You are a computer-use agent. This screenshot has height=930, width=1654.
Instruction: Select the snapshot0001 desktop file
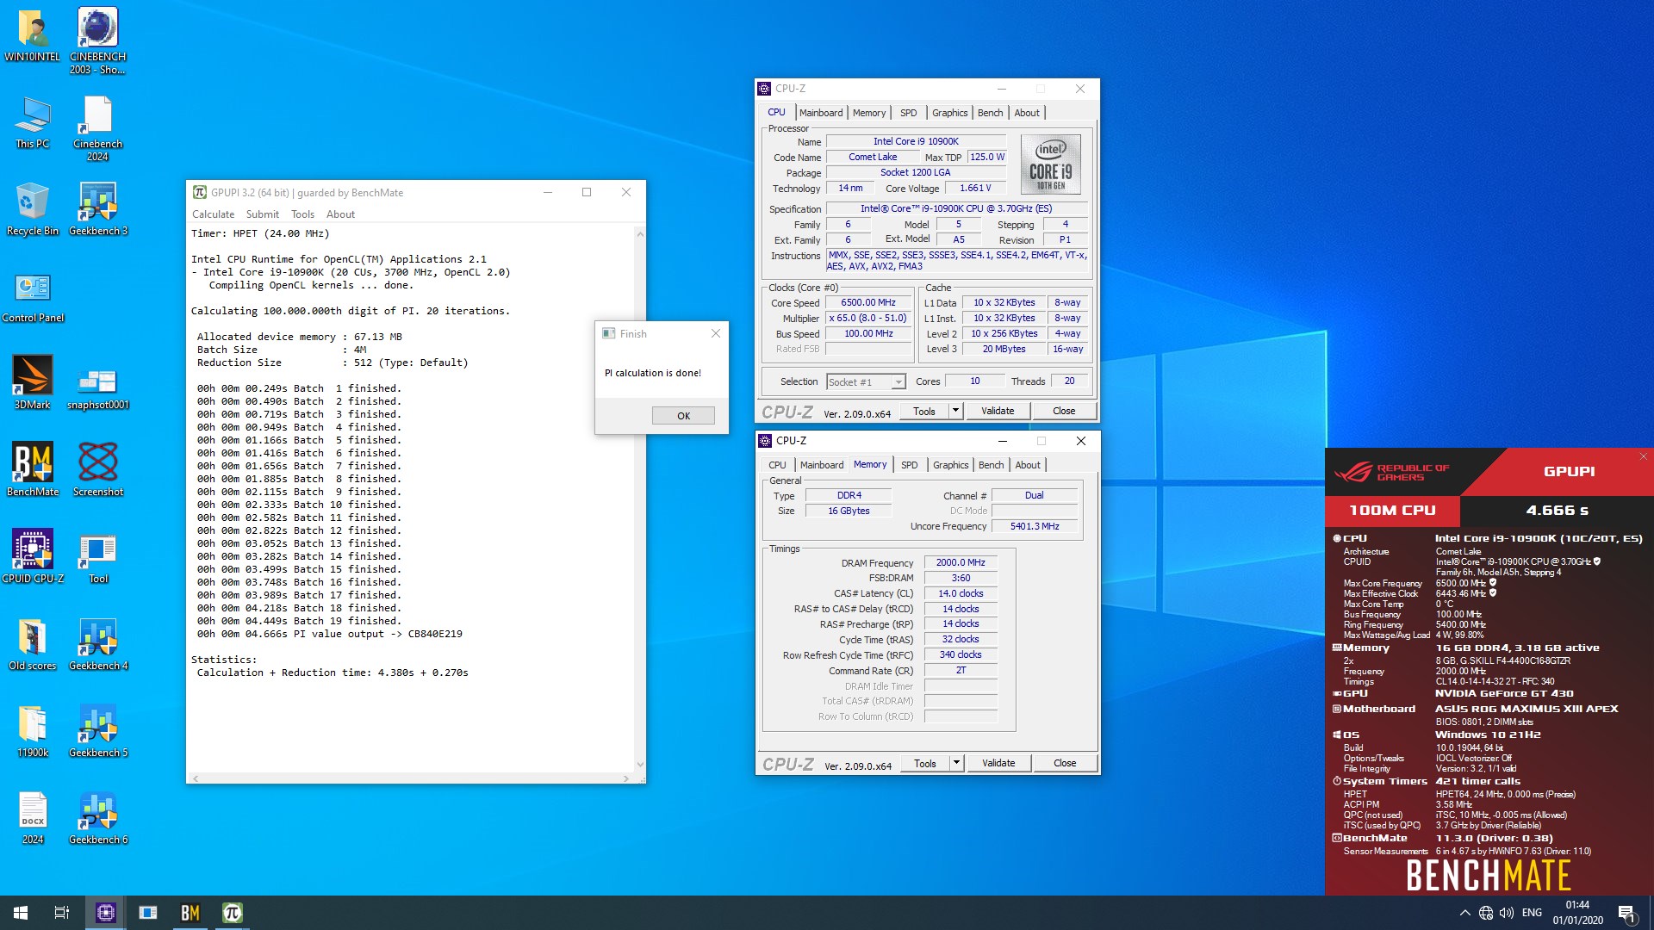[x=98, y=387]
